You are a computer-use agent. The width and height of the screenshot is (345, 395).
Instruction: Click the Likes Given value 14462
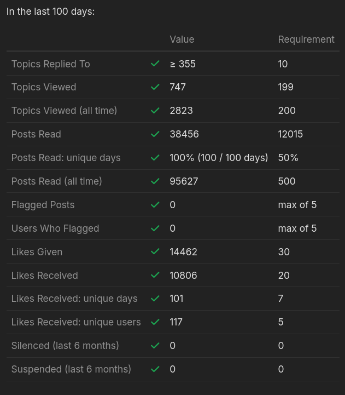(x=183, y=252)
